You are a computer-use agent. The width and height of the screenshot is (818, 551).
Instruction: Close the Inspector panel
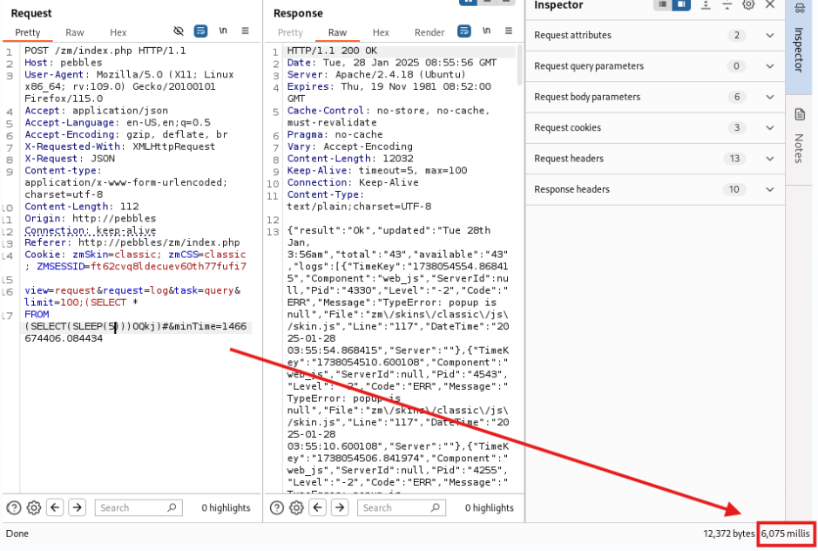pyautogui.click(x=770, y=4)
